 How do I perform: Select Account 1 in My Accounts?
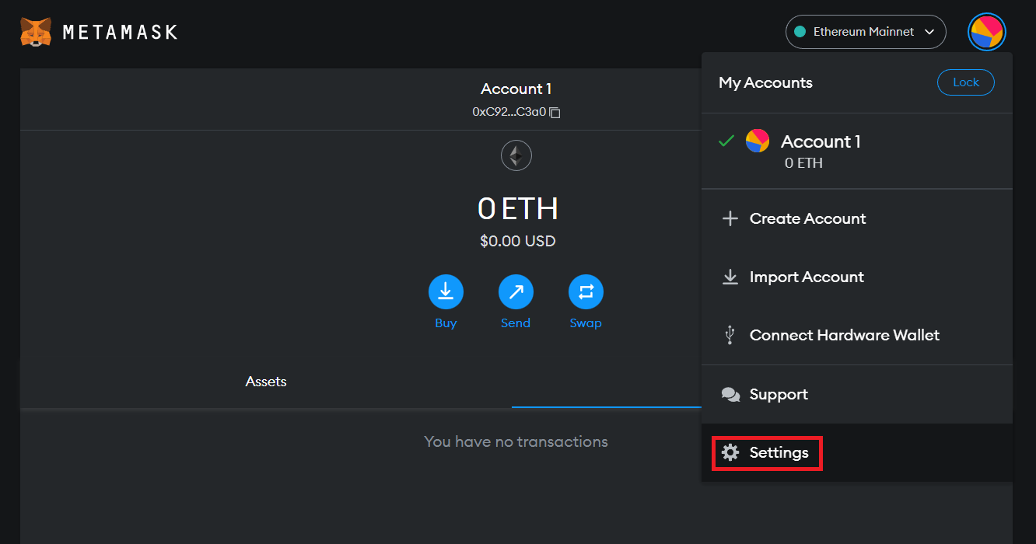tap(821, 141)
